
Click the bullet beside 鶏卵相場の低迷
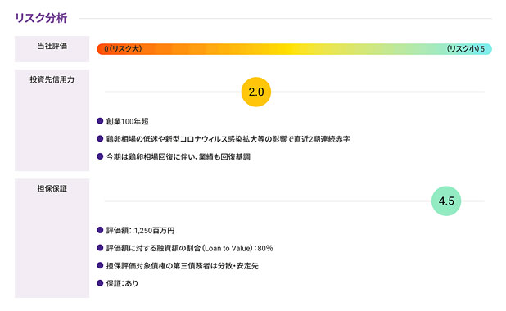100,139
